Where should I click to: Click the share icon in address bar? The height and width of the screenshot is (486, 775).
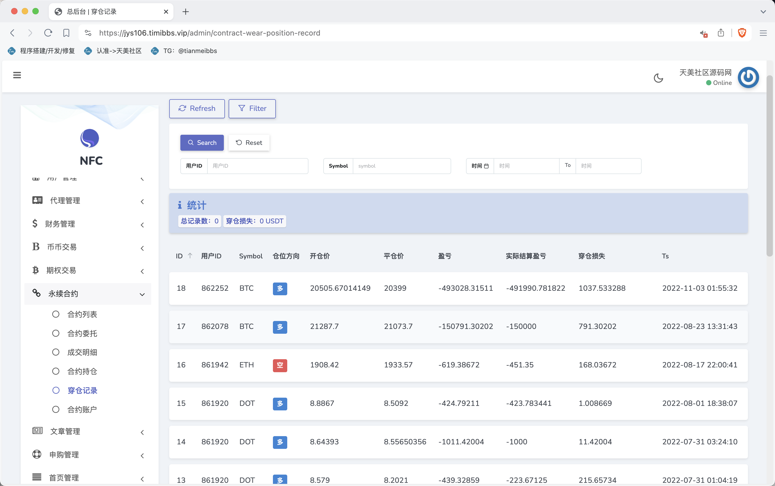(x=721, y=33)
